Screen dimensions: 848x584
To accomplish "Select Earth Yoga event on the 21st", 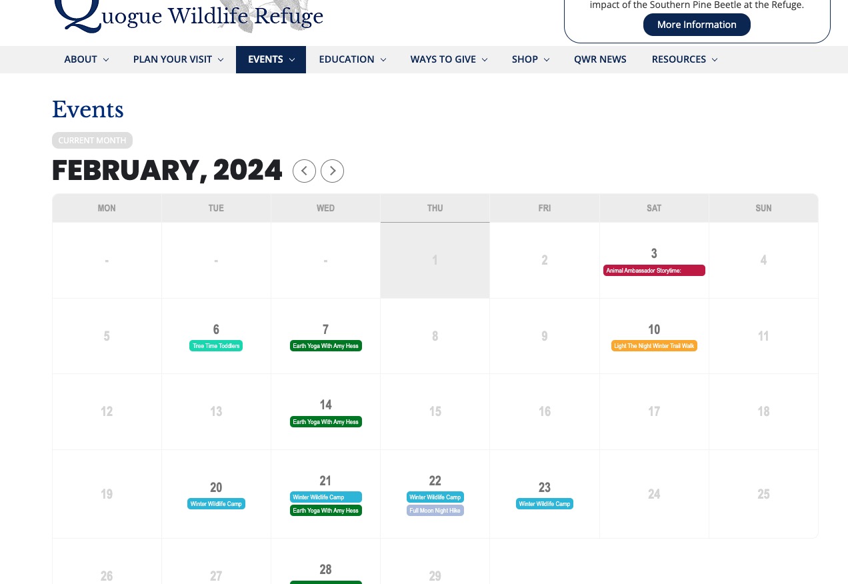I will [x=326, y=511].
